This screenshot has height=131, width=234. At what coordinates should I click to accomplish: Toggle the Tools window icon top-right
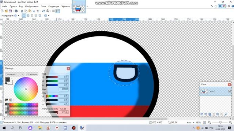tap(212, 6)
